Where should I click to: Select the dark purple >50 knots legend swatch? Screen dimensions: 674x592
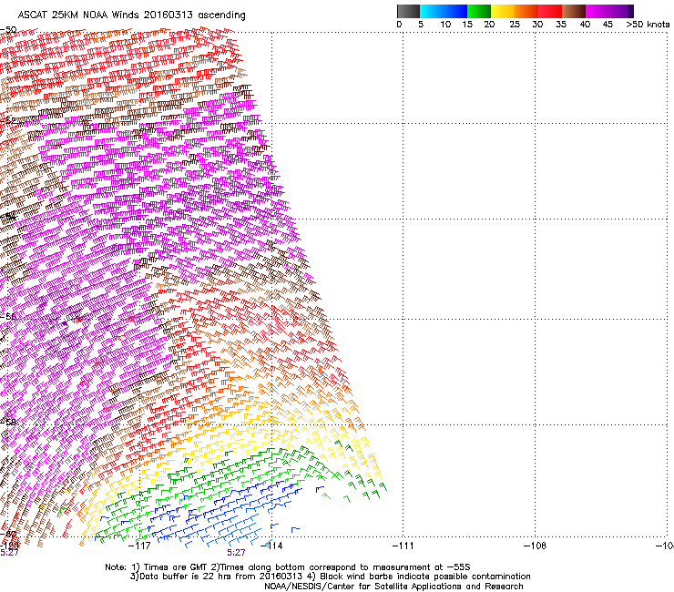click(631, 11)
